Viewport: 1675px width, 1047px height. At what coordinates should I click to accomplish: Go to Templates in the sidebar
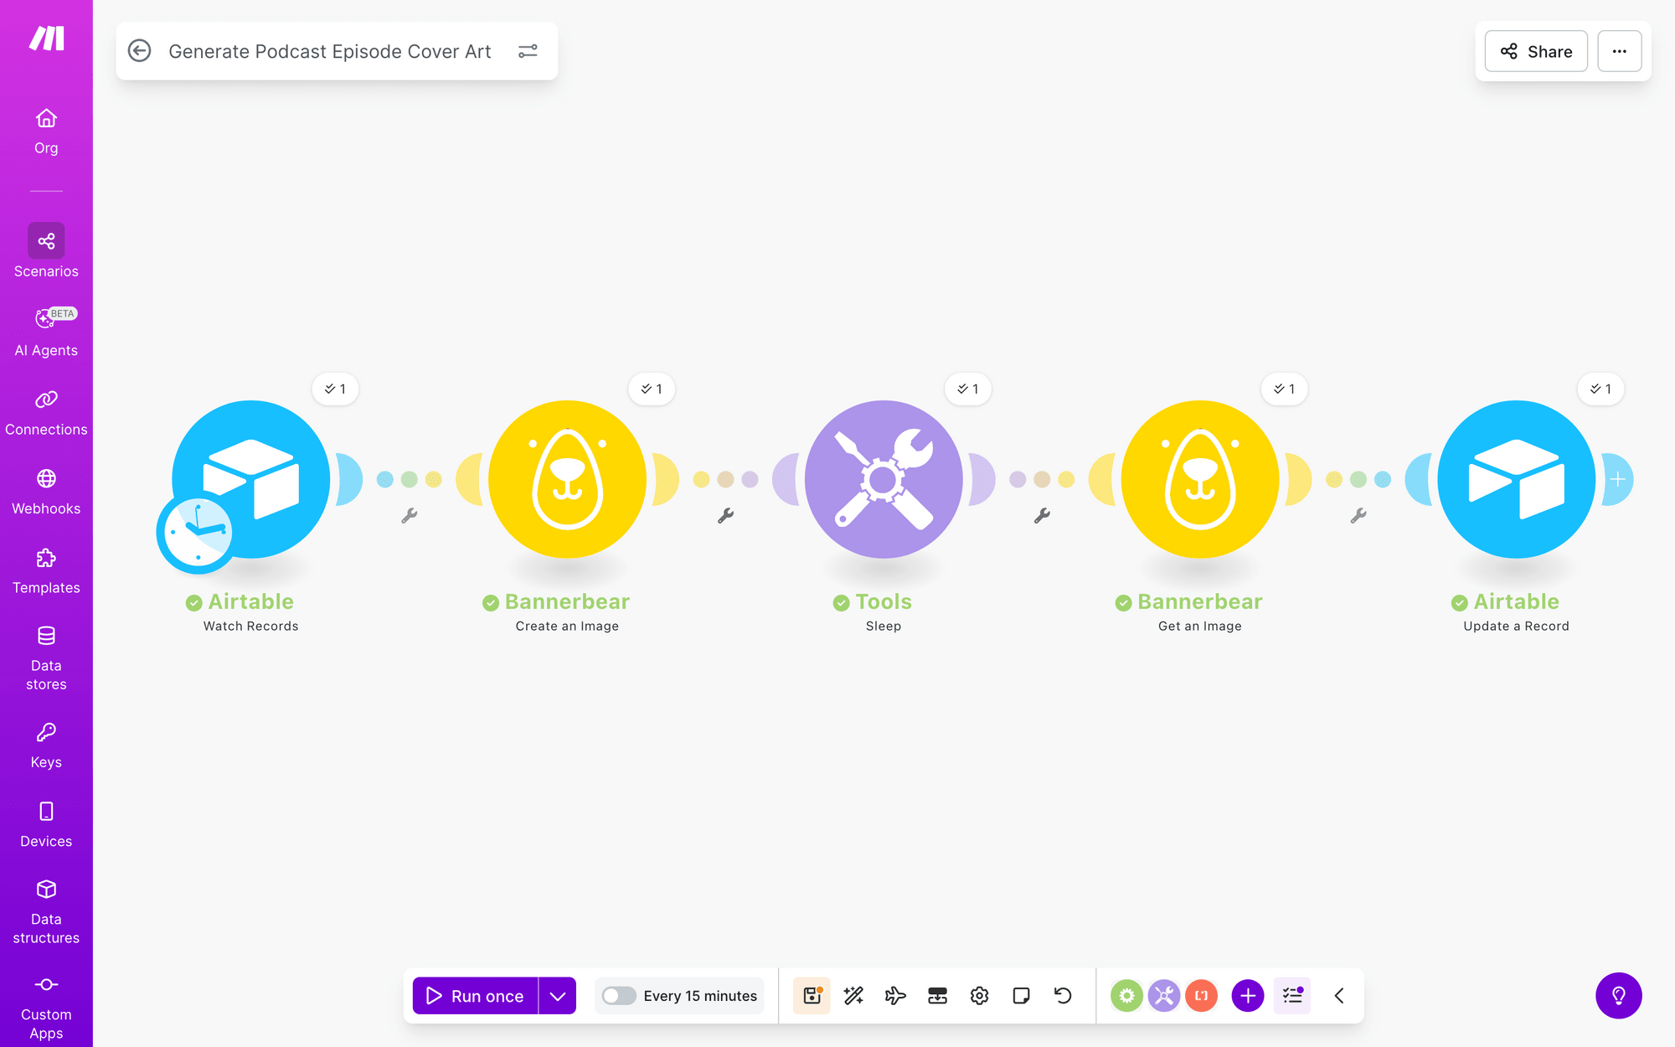(x=46, y=571)
